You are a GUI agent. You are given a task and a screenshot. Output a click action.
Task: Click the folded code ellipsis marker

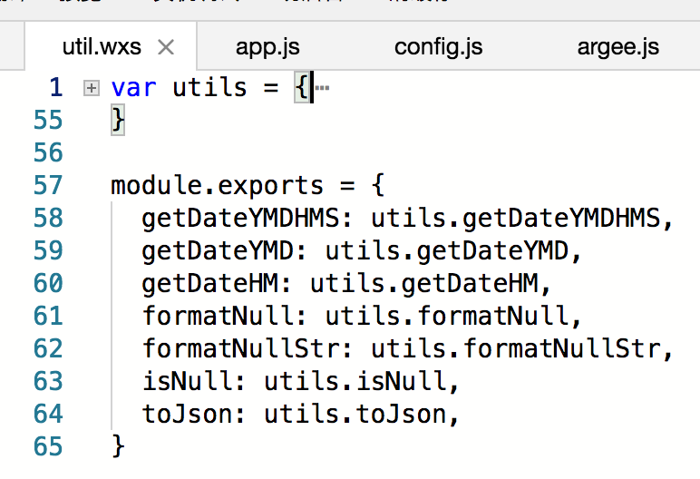pos(322,88)
